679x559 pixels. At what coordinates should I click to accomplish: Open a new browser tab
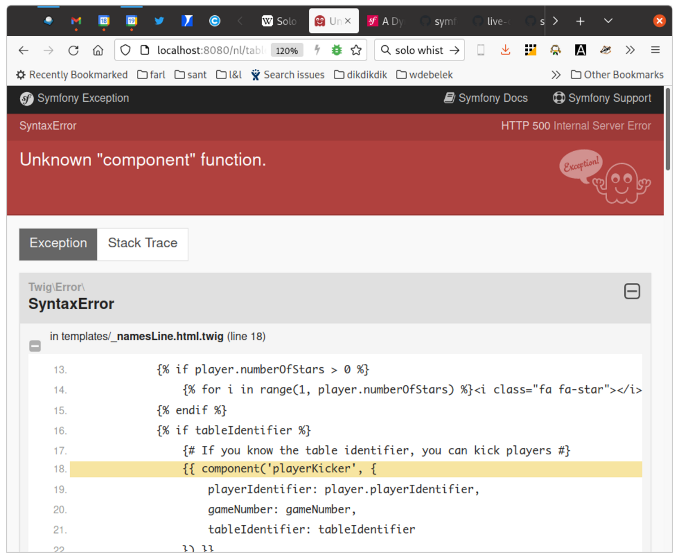pos(580,21)
